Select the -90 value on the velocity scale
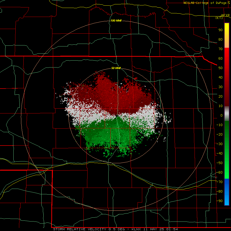 coord(219,201)
